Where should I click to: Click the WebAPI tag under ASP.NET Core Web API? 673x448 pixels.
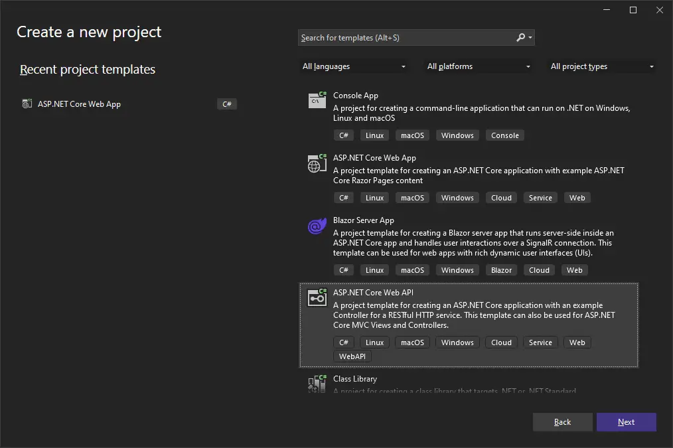point(352,356)
